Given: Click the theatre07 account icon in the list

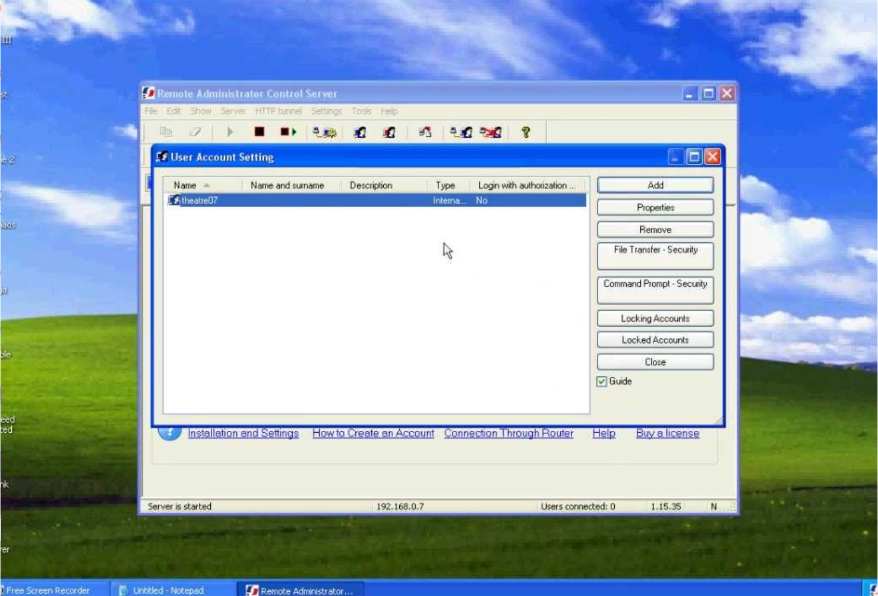Looking at the screenshot, I should point(174,200).
